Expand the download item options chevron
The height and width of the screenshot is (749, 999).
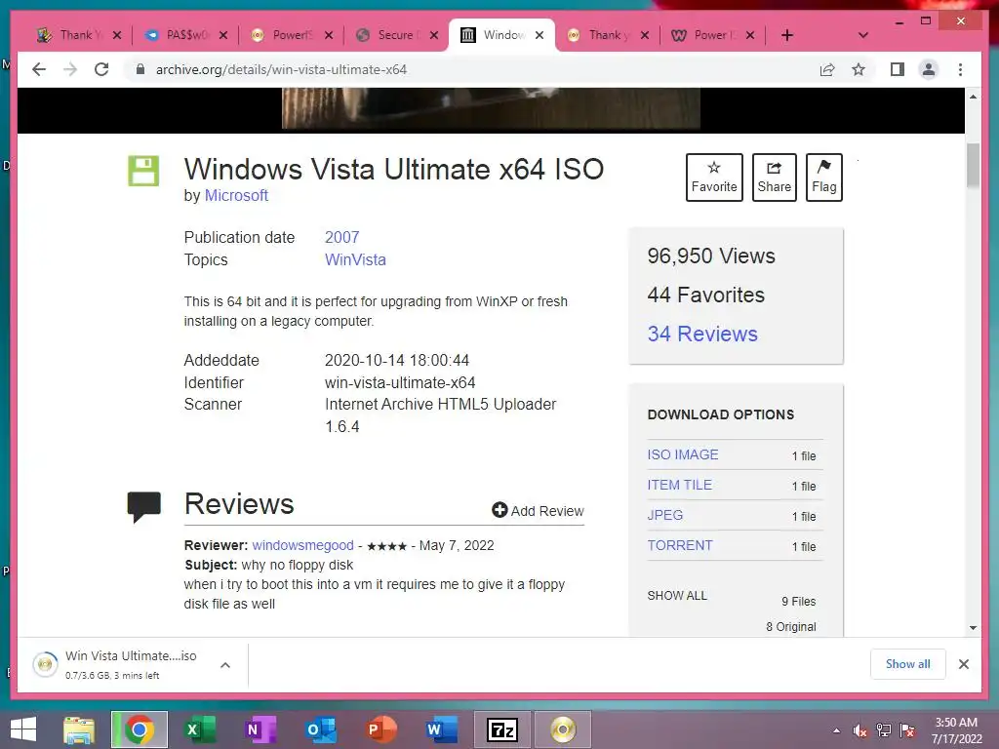point(225,665)
